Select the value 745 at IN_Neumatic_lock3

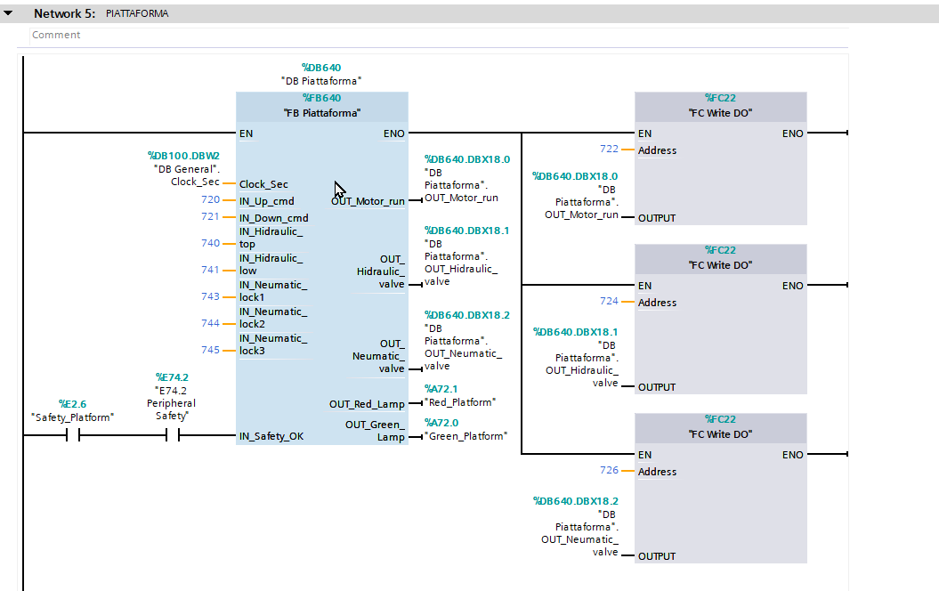coord(211,350)
